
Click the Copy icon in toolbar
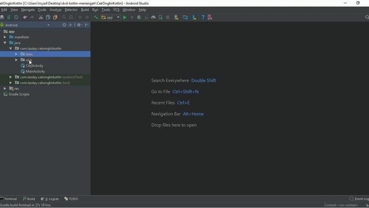(48, 17)
